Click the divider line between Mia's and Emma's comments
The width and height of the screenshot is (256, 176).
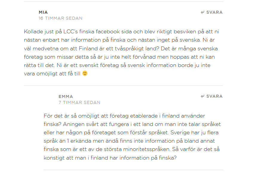123,85
